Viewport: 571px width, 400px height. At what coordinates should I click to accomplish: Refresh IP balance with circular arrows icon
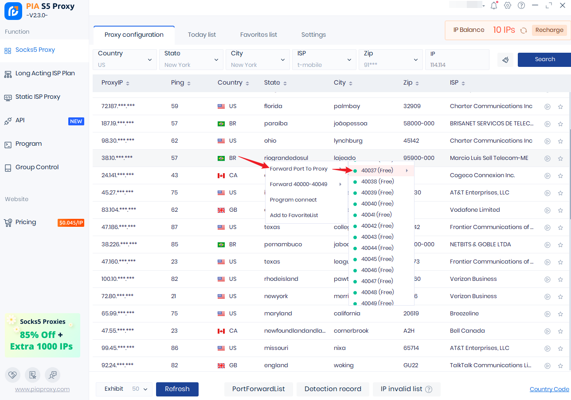coord(524,30)
